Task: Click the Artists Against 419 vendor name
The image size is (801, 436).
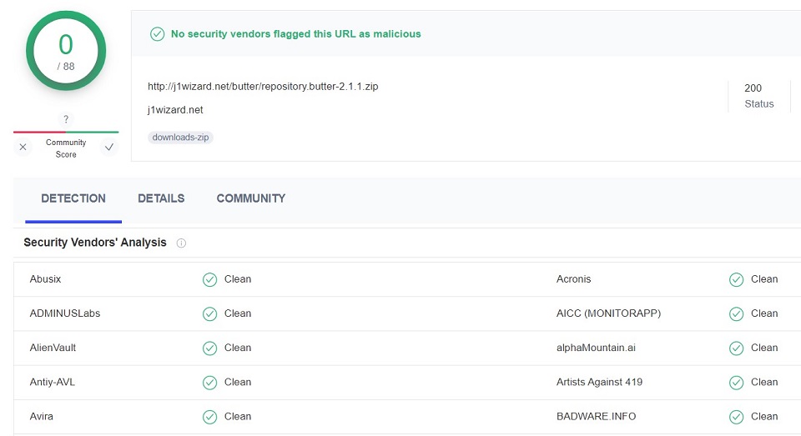Action: click(599, 382)
